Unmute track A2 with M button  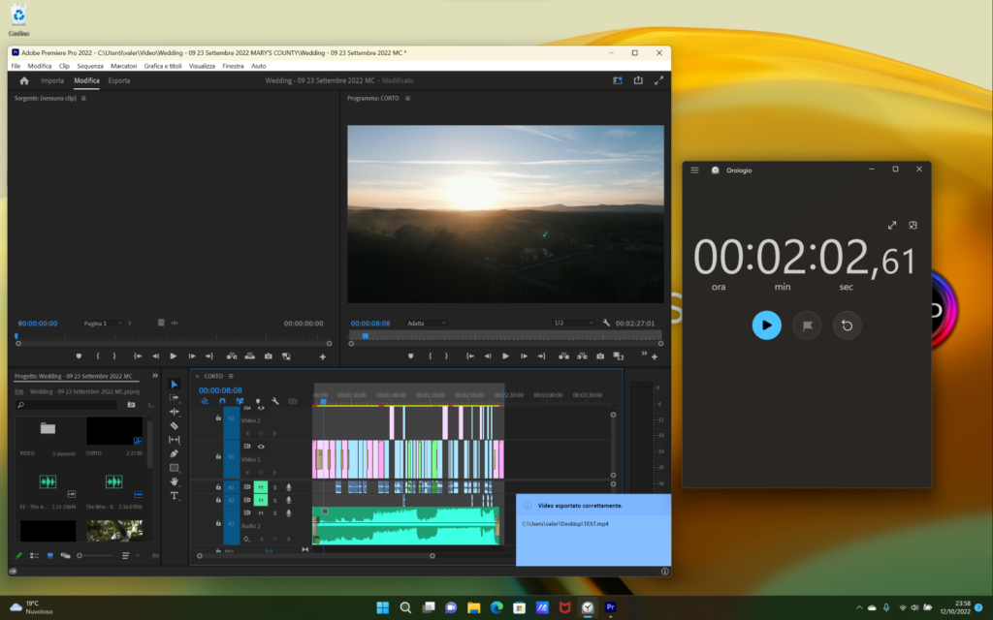(x=260, y=500)
